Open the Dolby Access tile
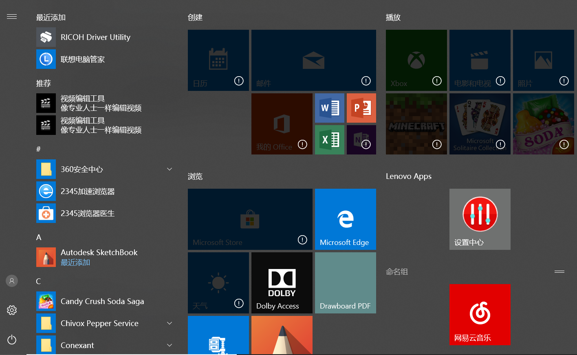The image size is (577, 355). click(282, 283)
